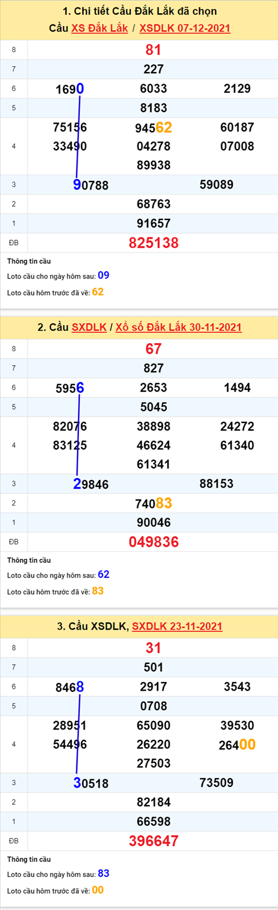
Task: Select number 74083 with highlighted 83
Action: point(153,503)
